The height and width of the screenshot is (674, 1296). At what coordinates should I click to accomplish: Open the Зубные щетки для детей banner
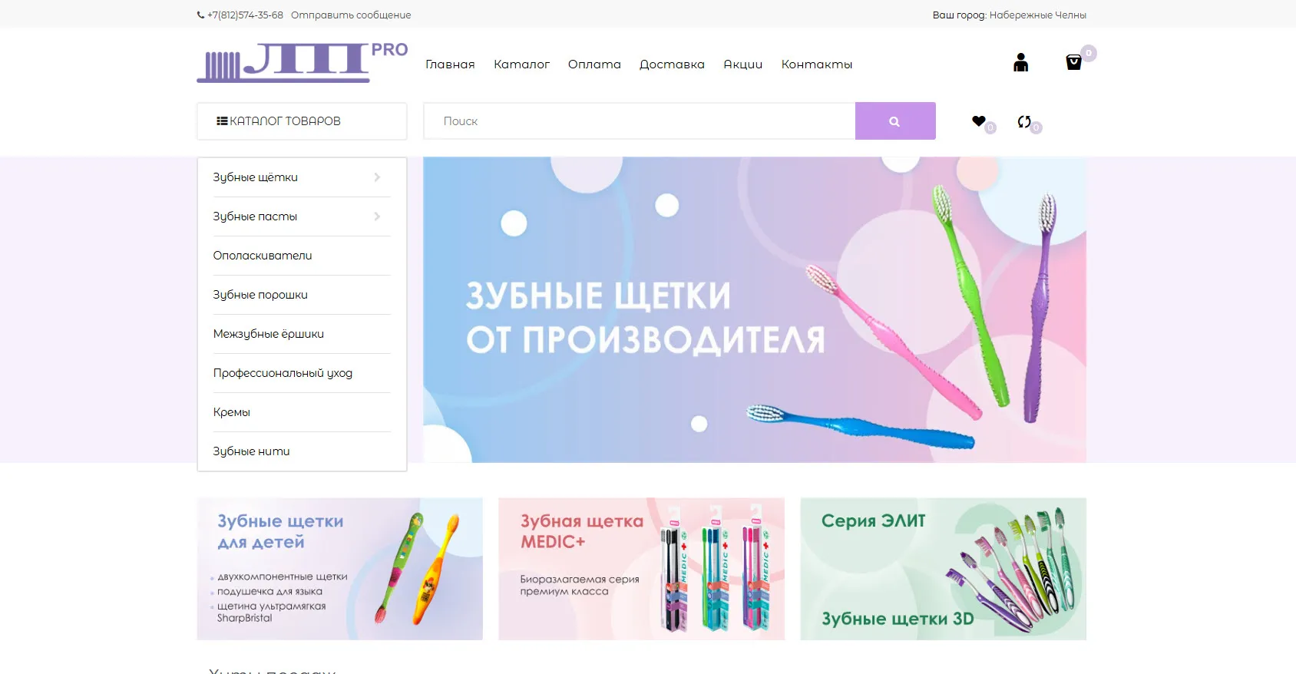click(340, 569)
